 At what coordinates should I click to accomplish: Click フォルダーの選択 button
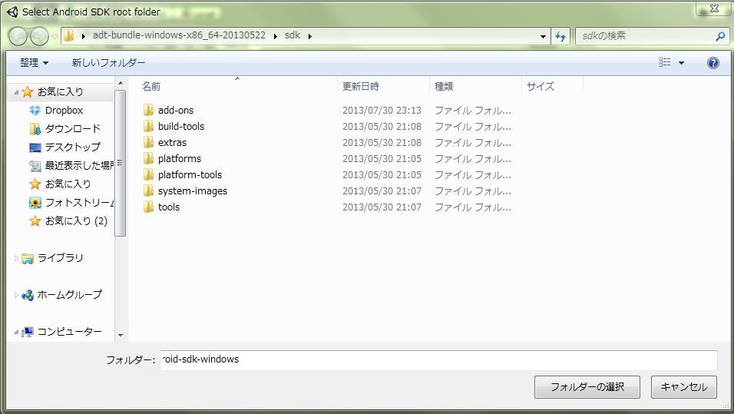coord(587,387)
